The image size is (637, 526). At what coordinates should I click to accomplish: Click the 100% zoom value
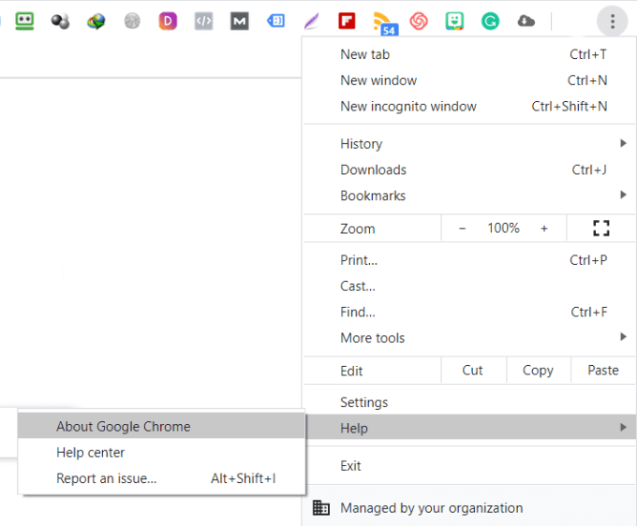click(503, 228)
